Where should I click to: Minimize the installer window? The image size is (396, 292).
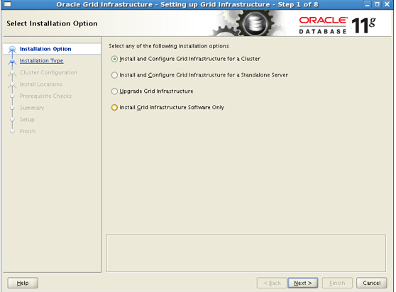[368, 4]
